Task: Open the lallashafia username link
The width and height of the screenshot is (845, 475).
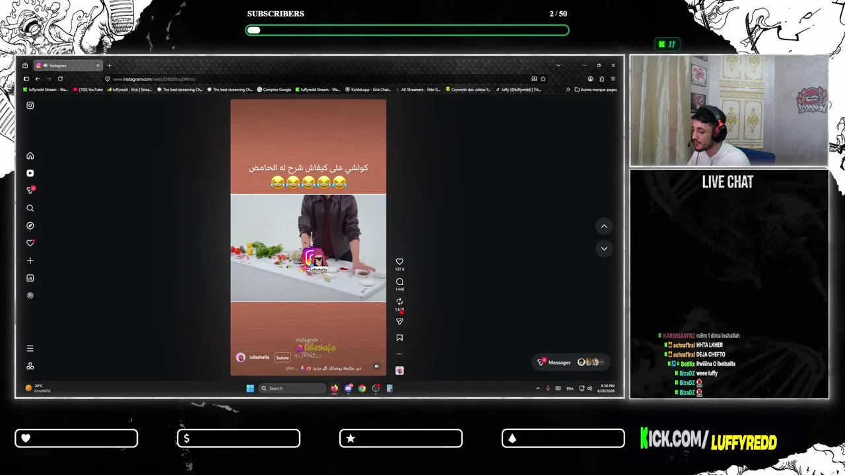Action: click(x=259, y=358)
